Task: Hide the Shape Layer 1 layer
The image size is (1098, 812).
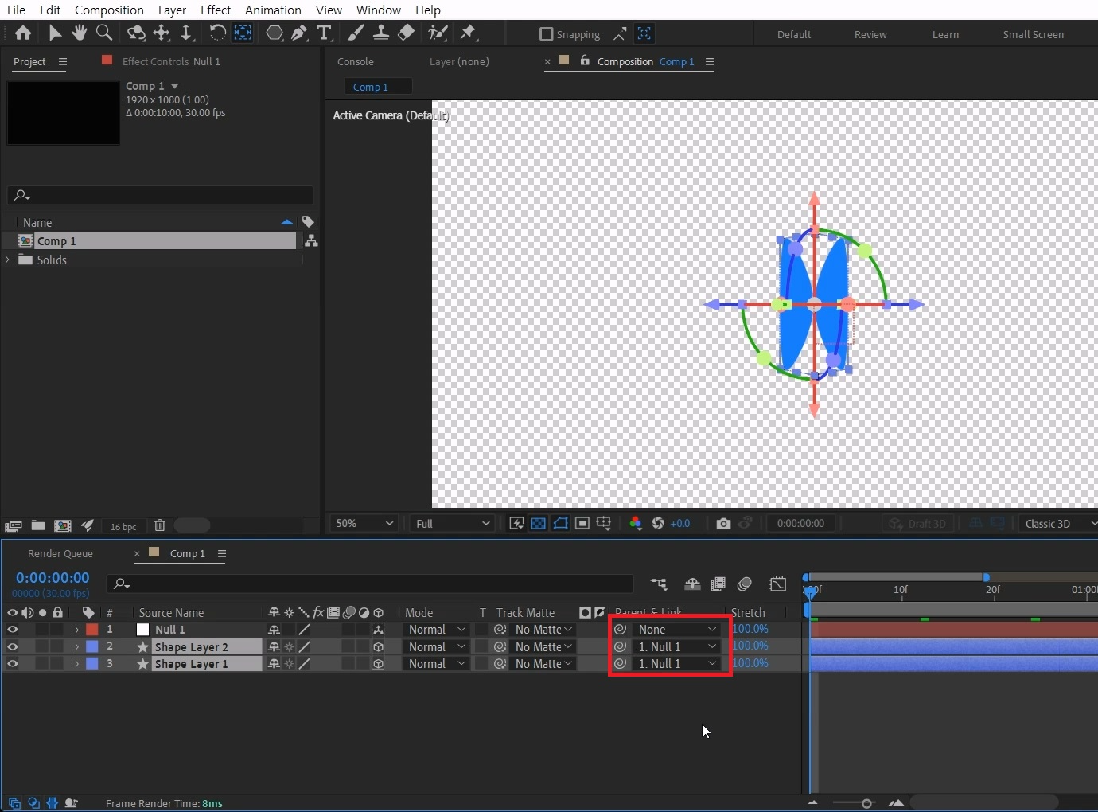Action: coord(13,664)
